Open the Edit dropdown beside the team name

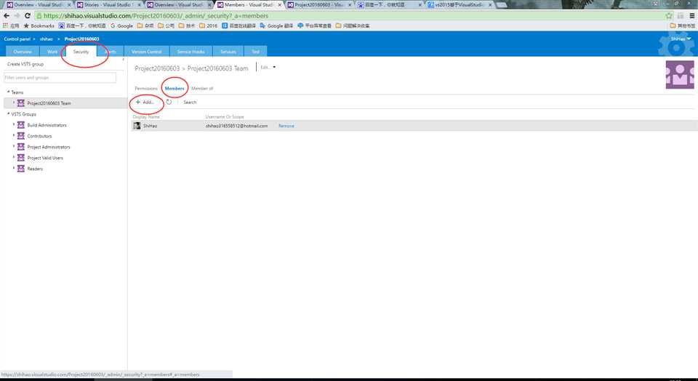268,67
